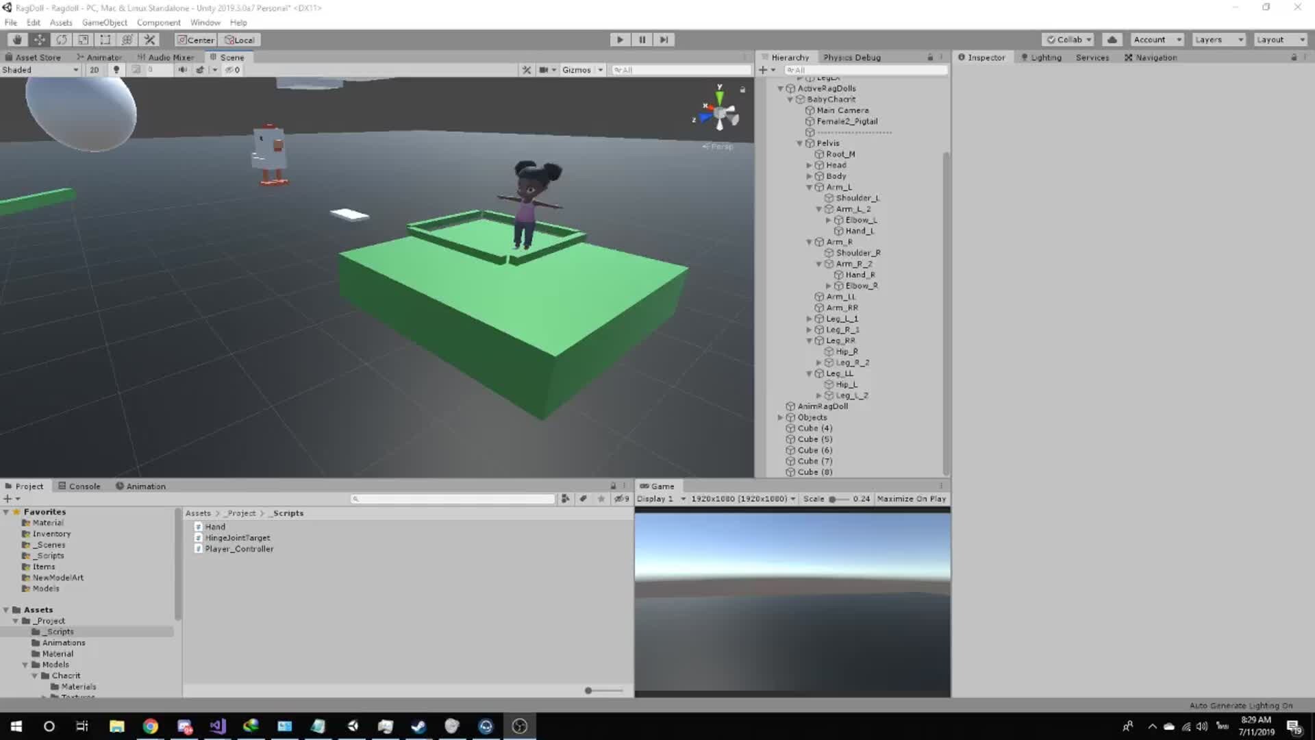The width and height of the screenshot is (1315, 740).
Task: Toggle scene lighting bulb button
Action: (x=116, y=70)
